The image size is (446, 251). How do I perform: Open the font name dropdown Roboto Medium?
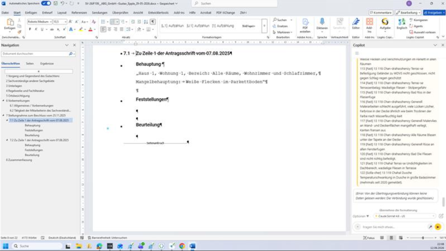pos(40,22)
